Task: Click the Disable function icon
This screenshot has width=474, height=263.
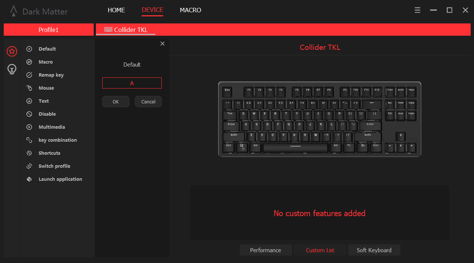Action: [29, 114]
